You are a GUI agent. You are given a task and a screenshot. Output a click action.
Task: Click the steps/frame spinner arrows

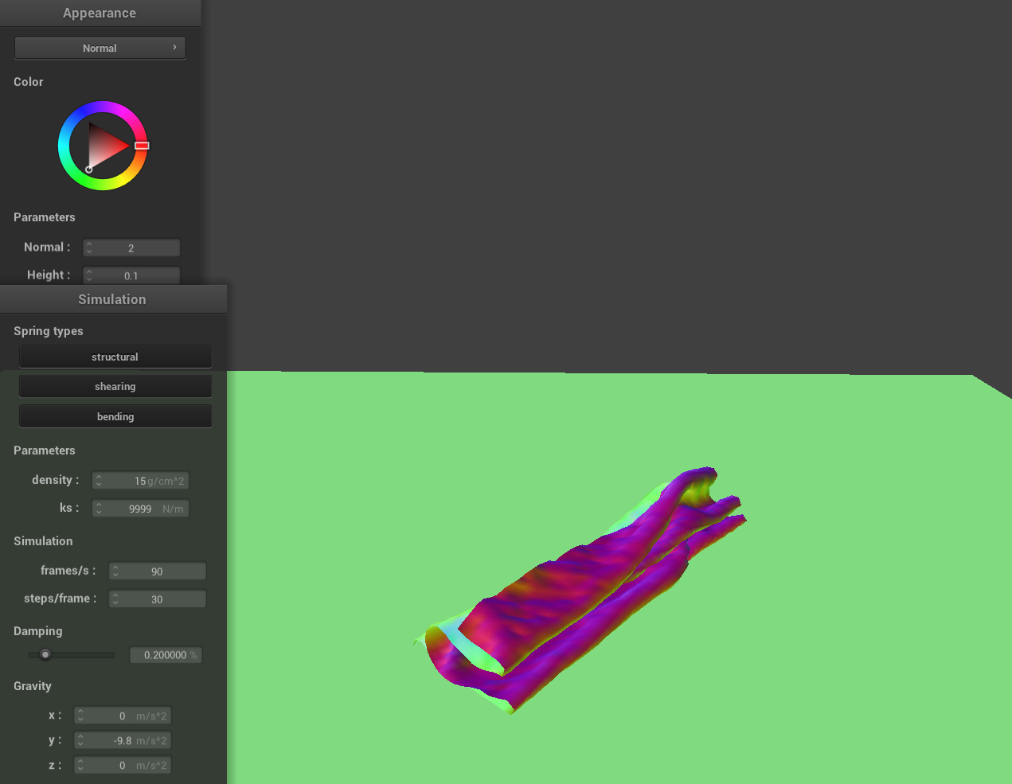coord(115,599)
